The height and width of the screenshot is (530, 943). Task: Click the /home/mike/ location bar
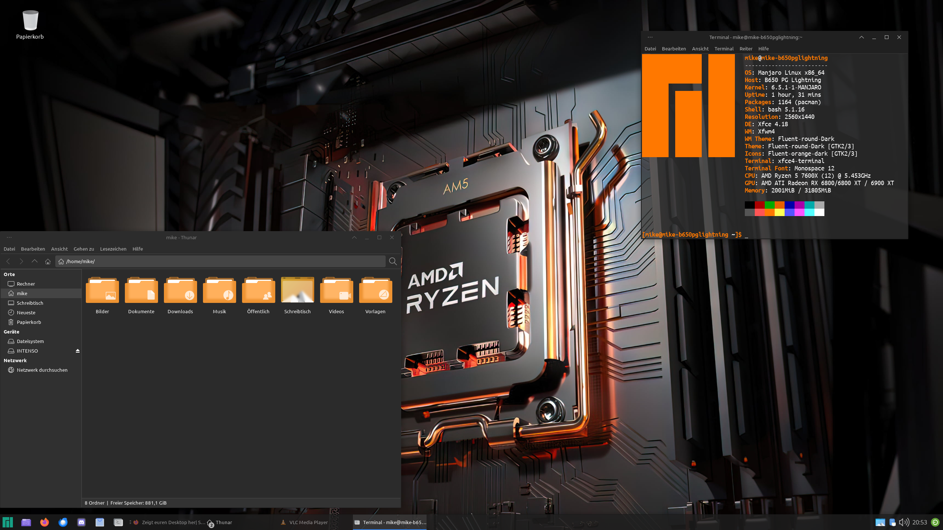tap(221, 261)
